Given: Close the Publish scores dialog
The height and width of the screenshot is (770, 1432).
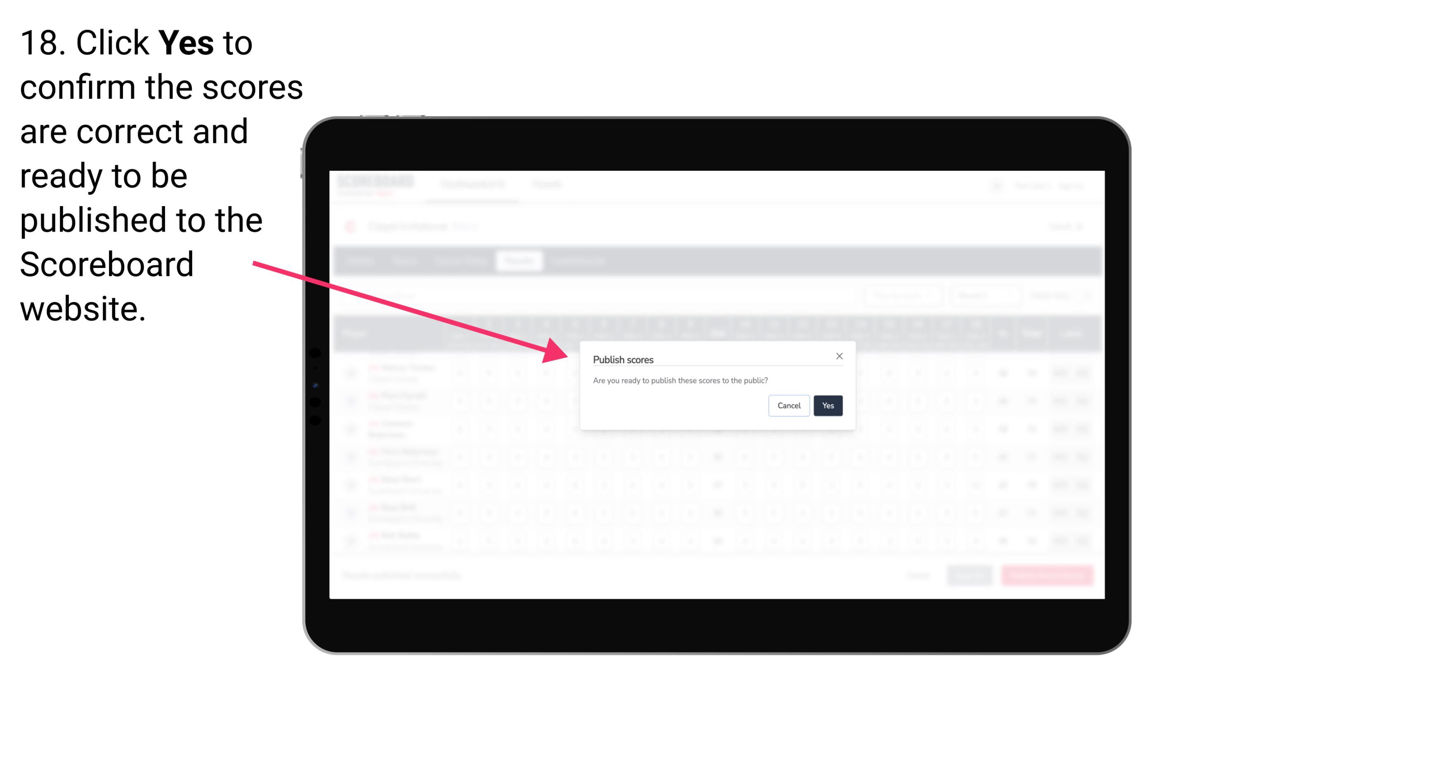Looking at the screenshot, I should coord(839,356).
